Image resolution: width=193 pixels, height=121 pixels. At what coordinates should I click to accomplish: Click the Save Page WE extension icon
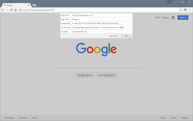pos(185,10)
